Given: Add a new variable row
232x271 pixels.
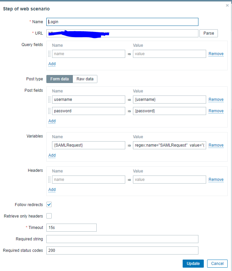Looking at the screenshot, I should tap(52, 155).
